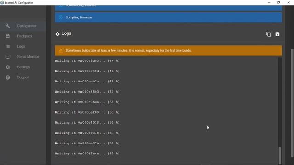Click the Configurator wrench icon
The image size is (294, 165).
[x=8, y=26]
